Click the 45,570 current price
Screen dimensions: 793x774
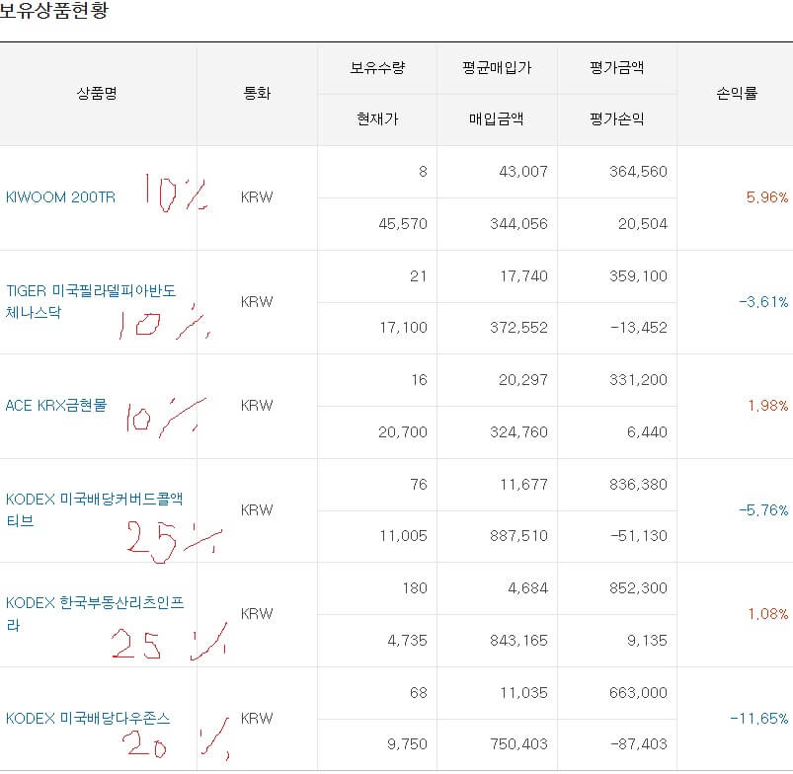click(403, 223)
